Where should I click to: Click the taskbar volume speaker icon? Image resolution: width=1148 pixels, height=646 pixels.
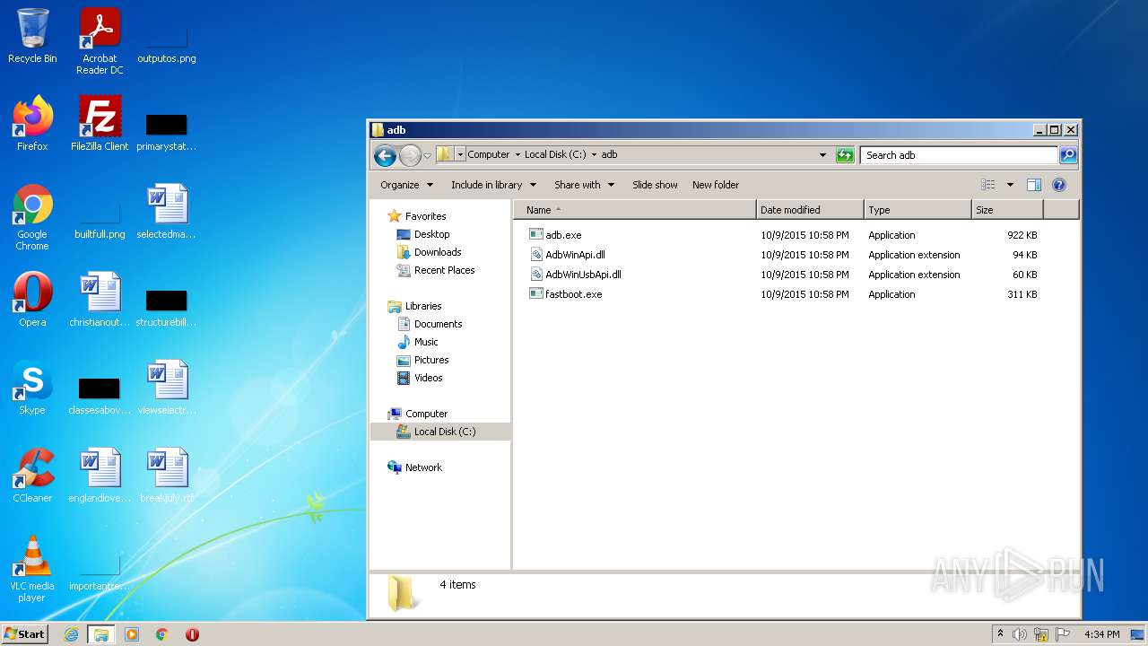coord(1019,634)
